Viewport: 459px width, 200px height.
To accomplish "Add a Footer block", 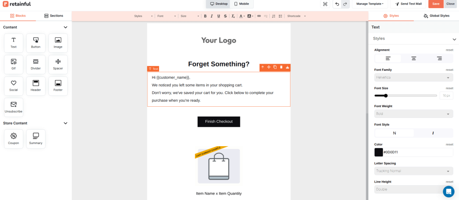I will [58, 86].
